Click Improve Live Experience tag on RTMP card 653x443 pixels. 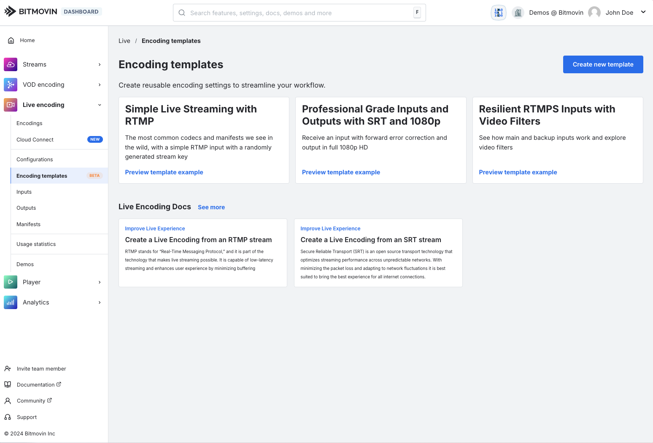click(x=155, y=229)
